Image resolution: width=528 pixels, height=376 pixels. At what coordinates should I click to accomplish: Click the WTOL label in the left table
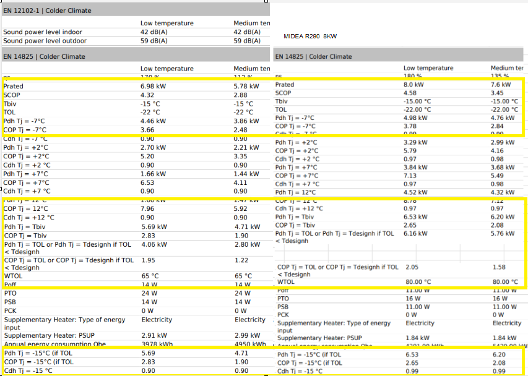[14, 276]
